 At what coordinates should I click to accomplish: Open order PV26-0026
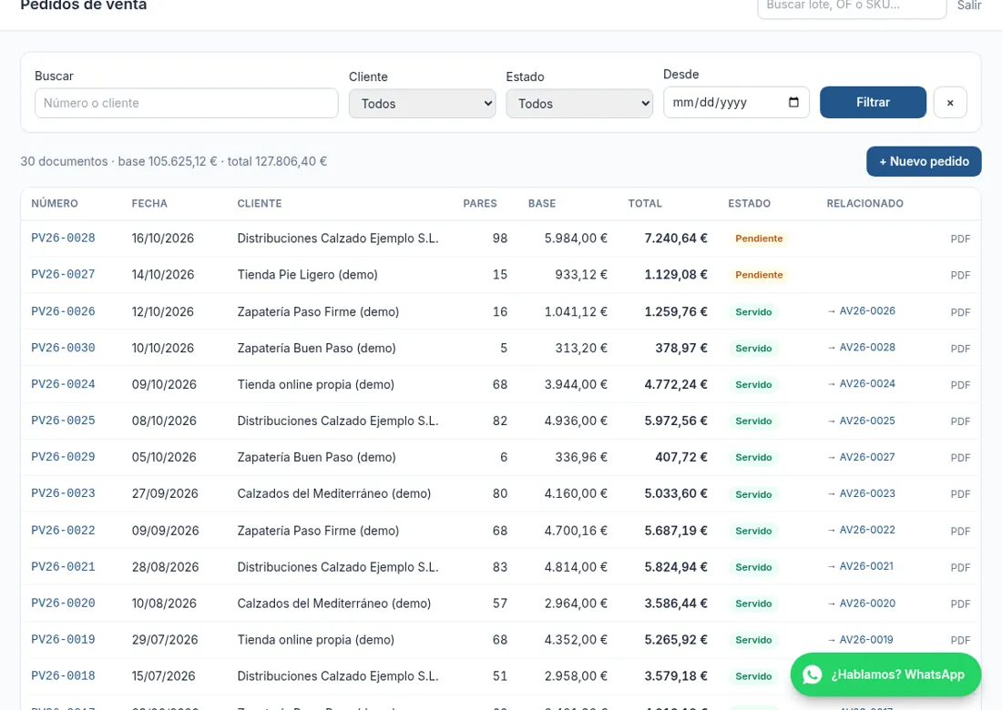[63, 311]
